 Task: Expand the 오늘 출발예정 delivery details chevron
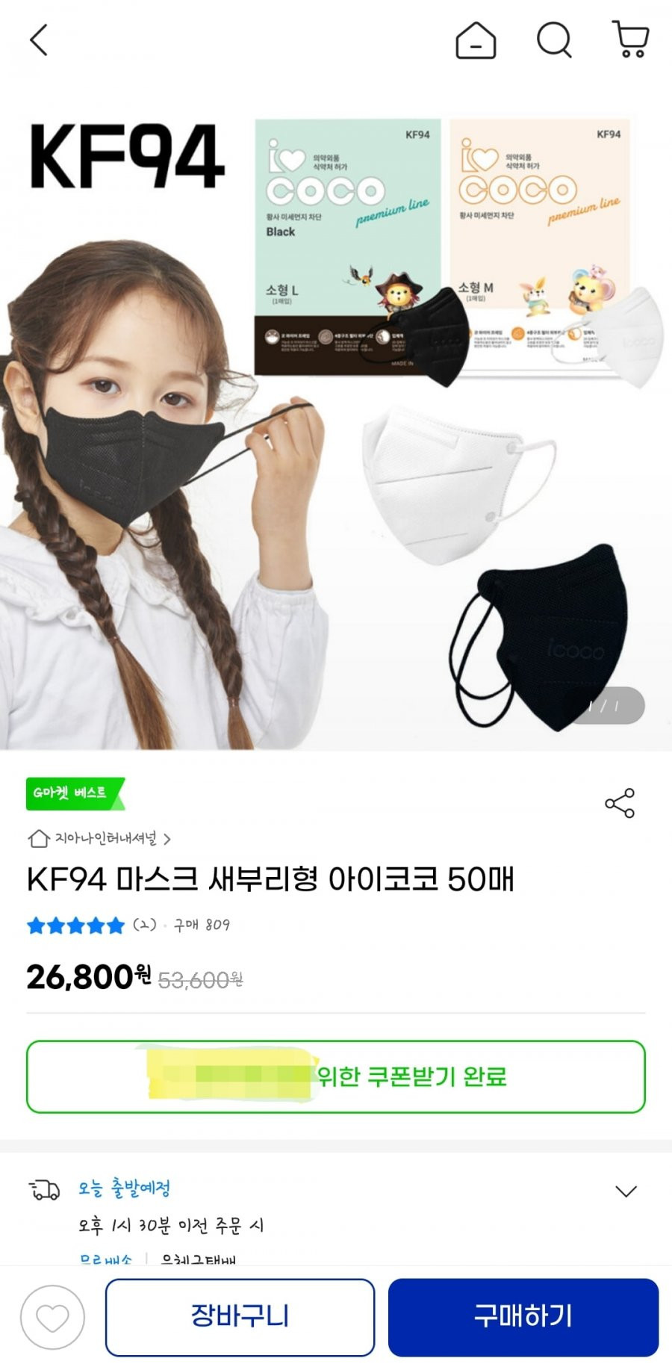pyautogui.click(x=626, y=1191)
